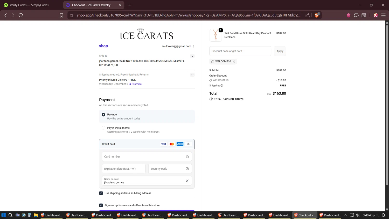Image resolution: width=389 pixels, height=219 pixels.
Task: Go back to the previous page
Action: tap(6, 15)
